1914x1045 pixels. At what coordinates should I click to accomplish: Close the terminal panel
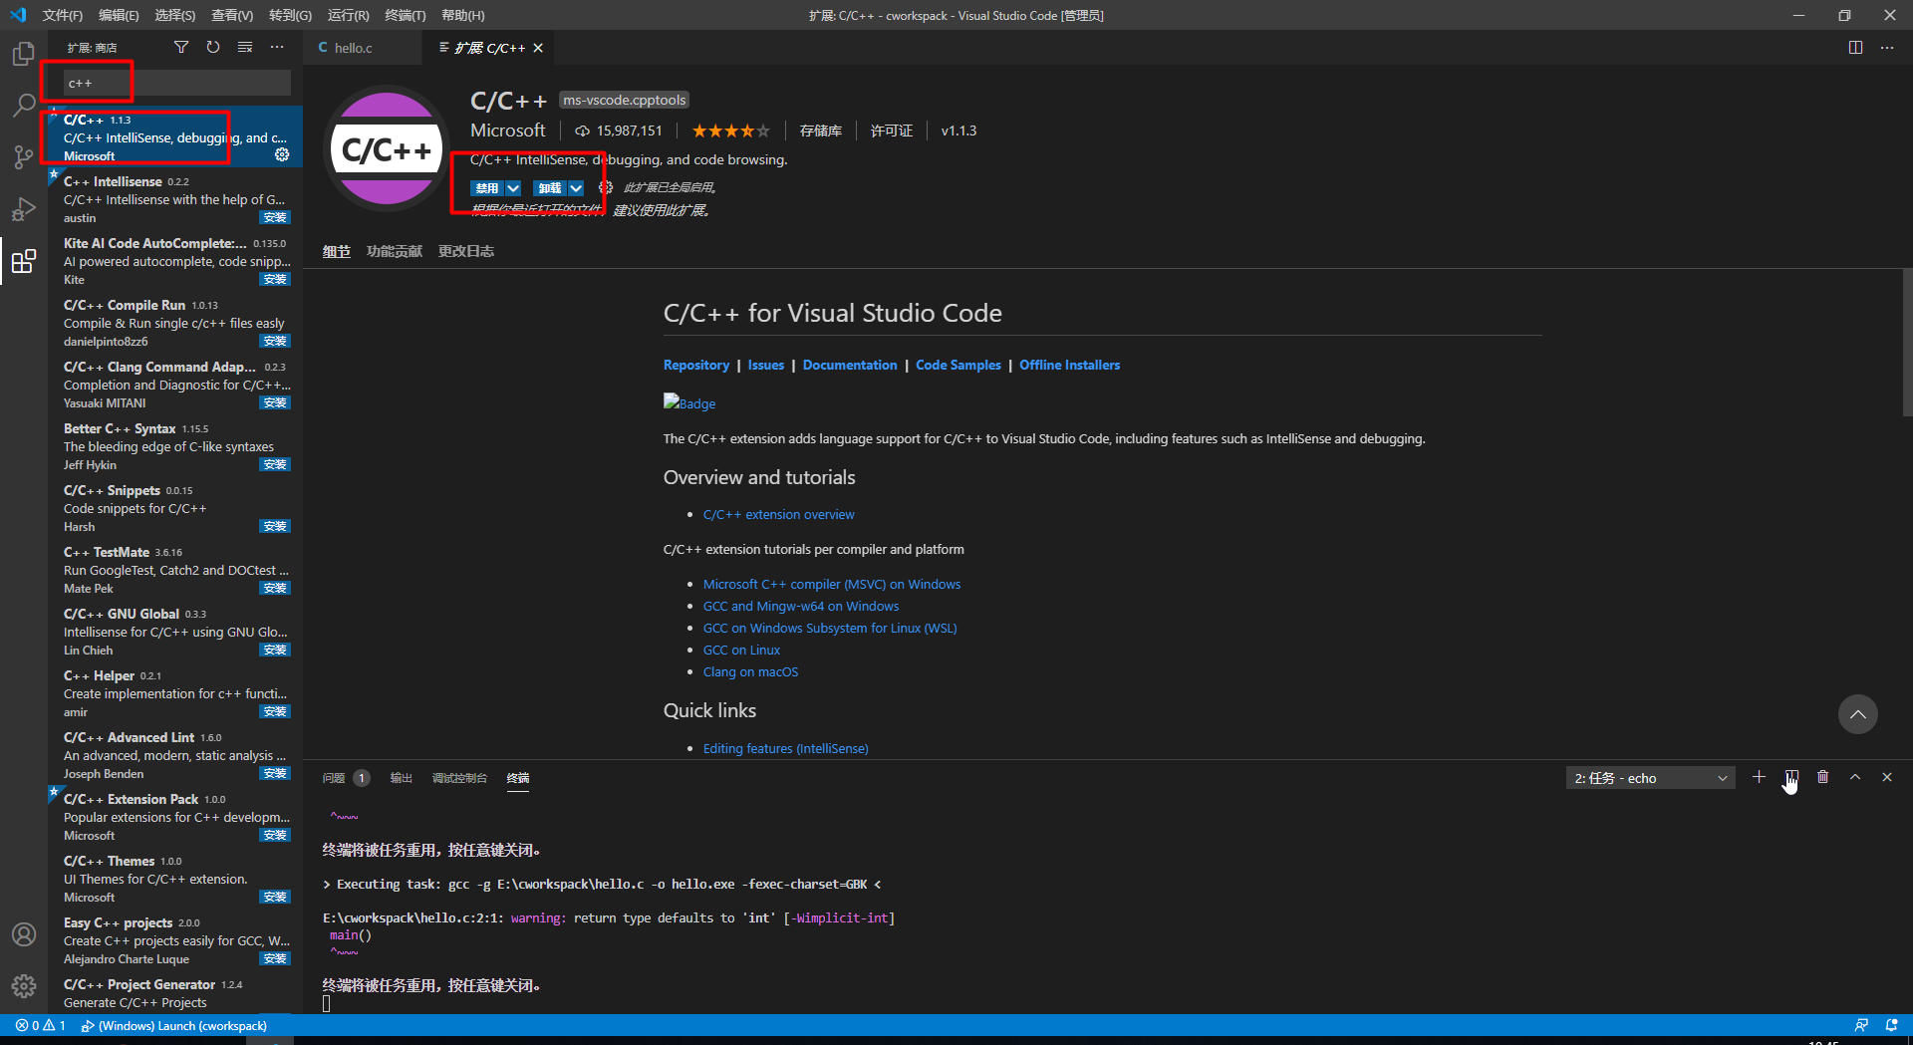(1887, 777)
